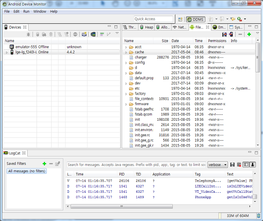Open Devices panel view menu triangle
Image resolution: width=263 pixels, height=221 pixels.
point(117,33)
